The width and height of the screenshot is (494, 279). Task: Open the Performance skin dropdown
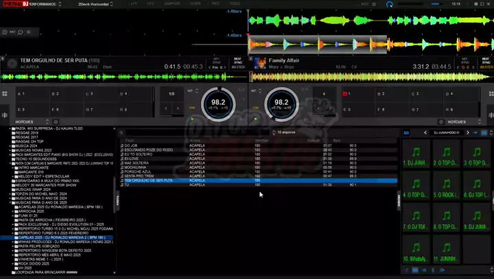[x=45, y=4]
